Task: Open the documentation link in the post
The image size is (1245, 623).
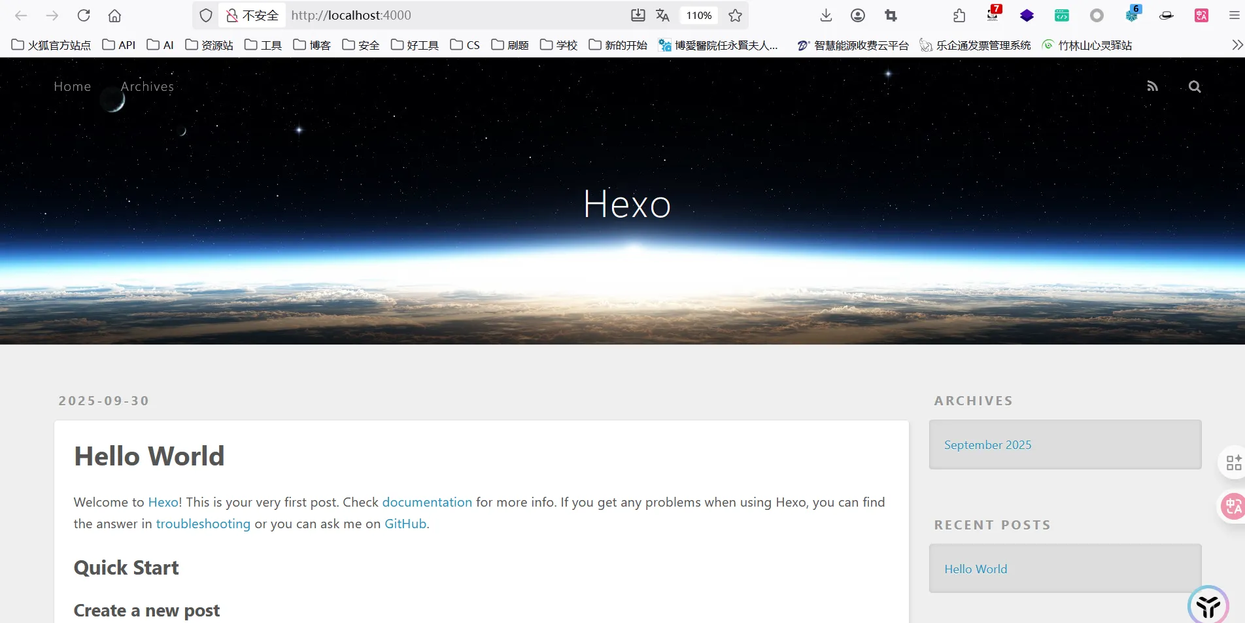Action: tap(427, 502)
